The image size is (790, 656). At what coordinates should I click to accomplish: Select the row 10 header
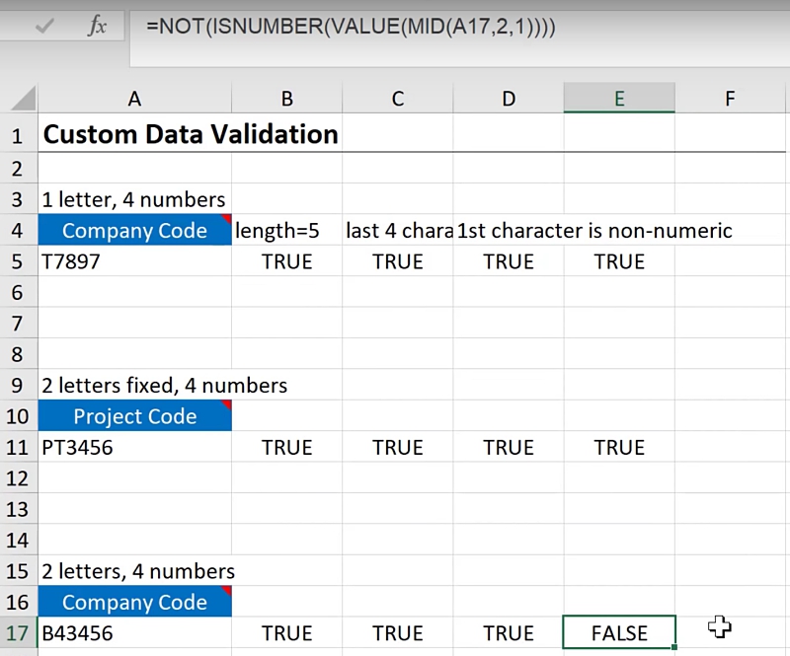(18, 416)
